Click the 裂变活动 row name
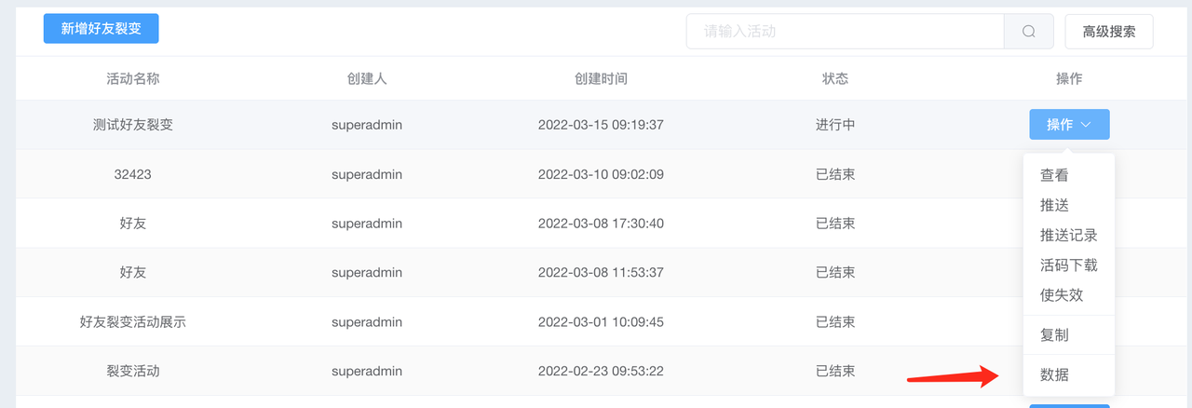The height and width of the screenshot is (408, 1192). pyautogui.click(x=133, y=371)
